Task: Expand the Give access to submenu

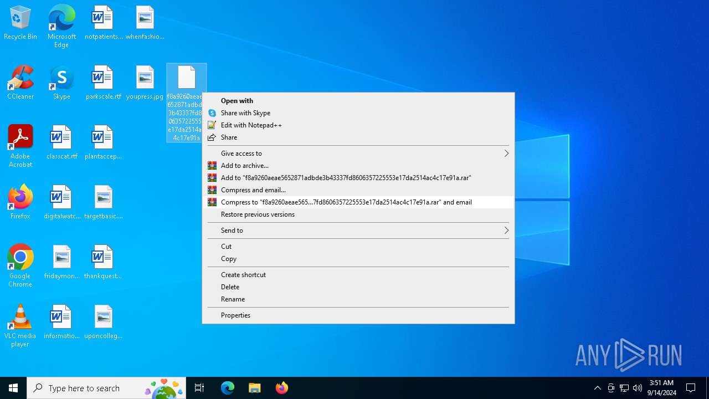Action: coord(358,154)
